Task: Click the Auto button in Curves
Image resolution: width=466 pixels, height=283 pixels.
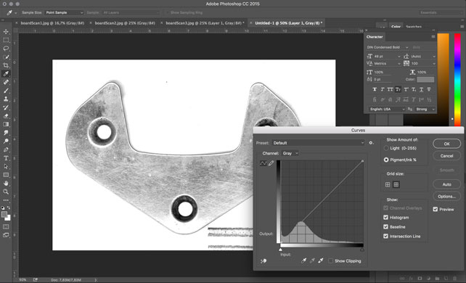Action: pyautogui.click(x=446, y=184)
